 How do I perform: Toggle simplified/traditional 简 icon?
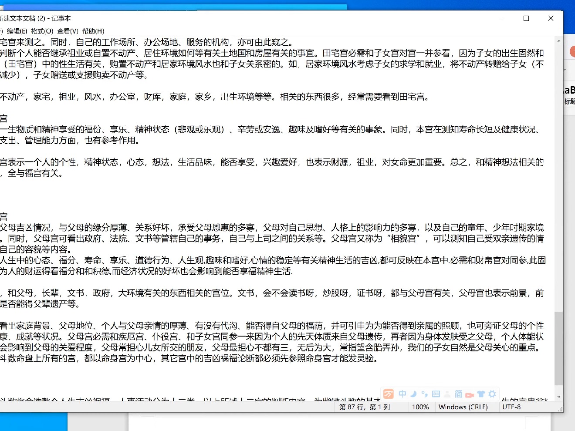pos(459,394)
